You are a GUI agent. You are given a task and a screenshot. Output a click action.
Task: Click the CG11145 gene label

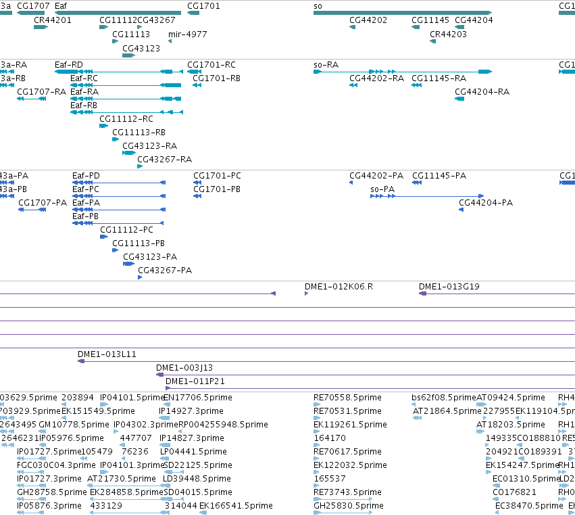tap(430, 20)
